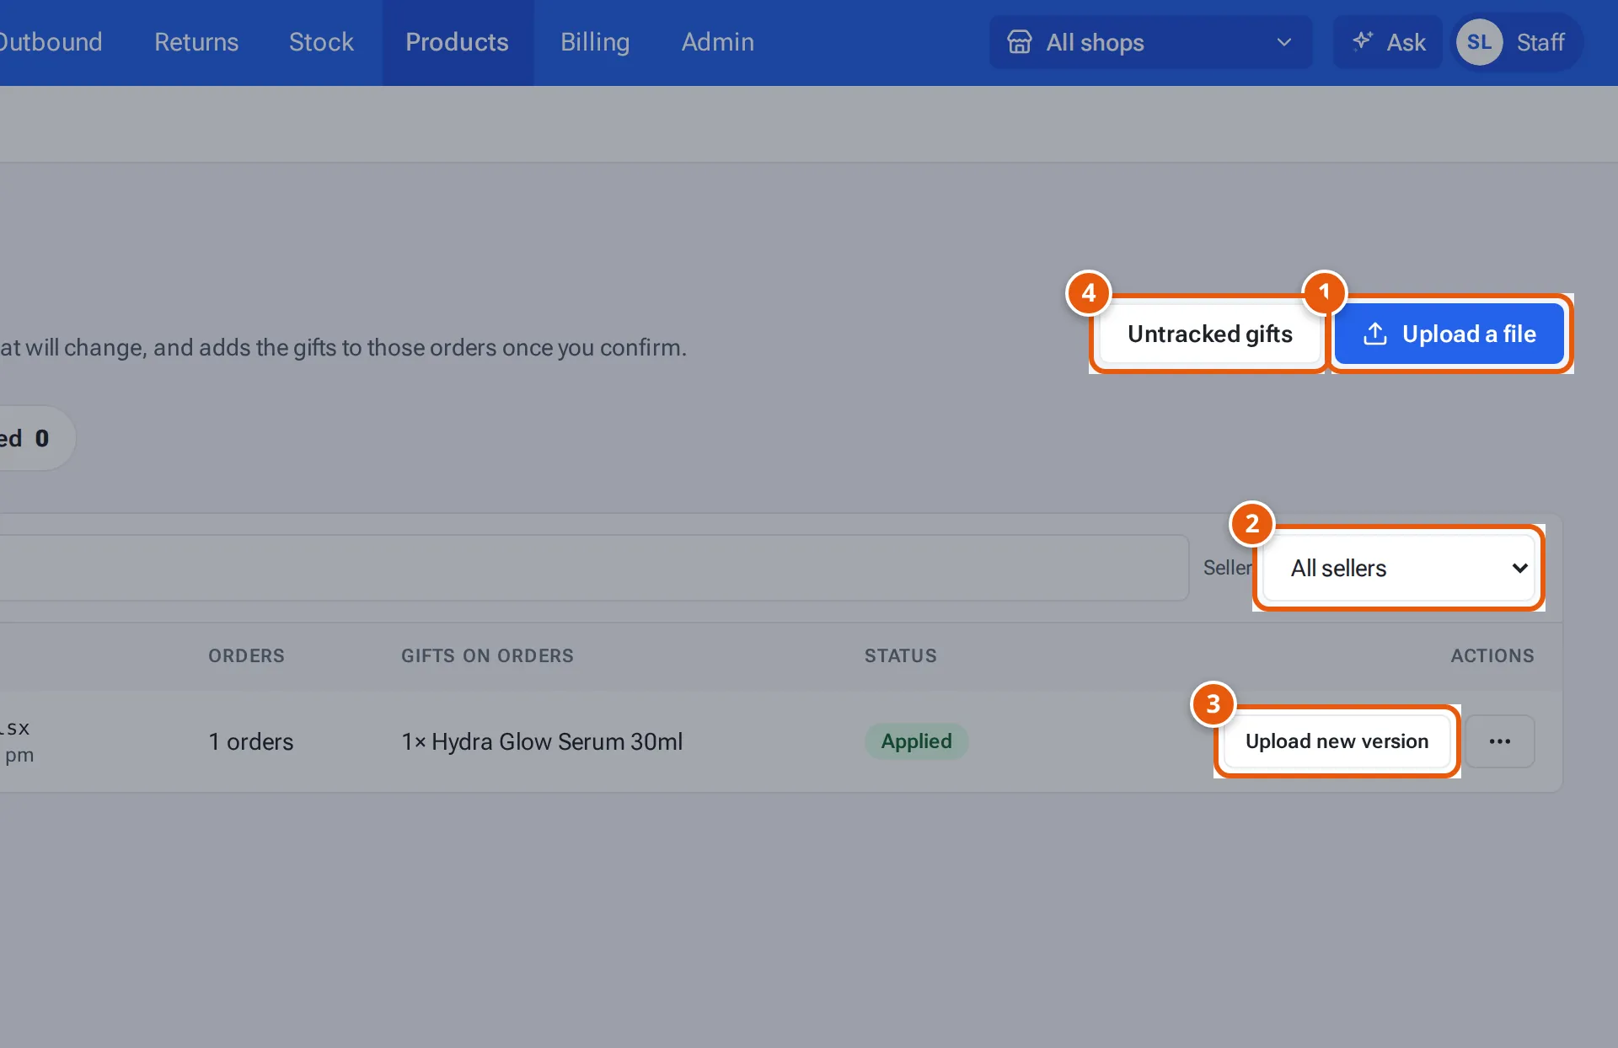Go to the Billing tab
This screenshot has width=1618, height=1048.
point(595,42)
